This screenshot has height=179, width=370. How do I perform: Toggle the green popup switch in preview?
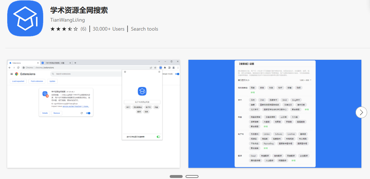coord(158,137)
